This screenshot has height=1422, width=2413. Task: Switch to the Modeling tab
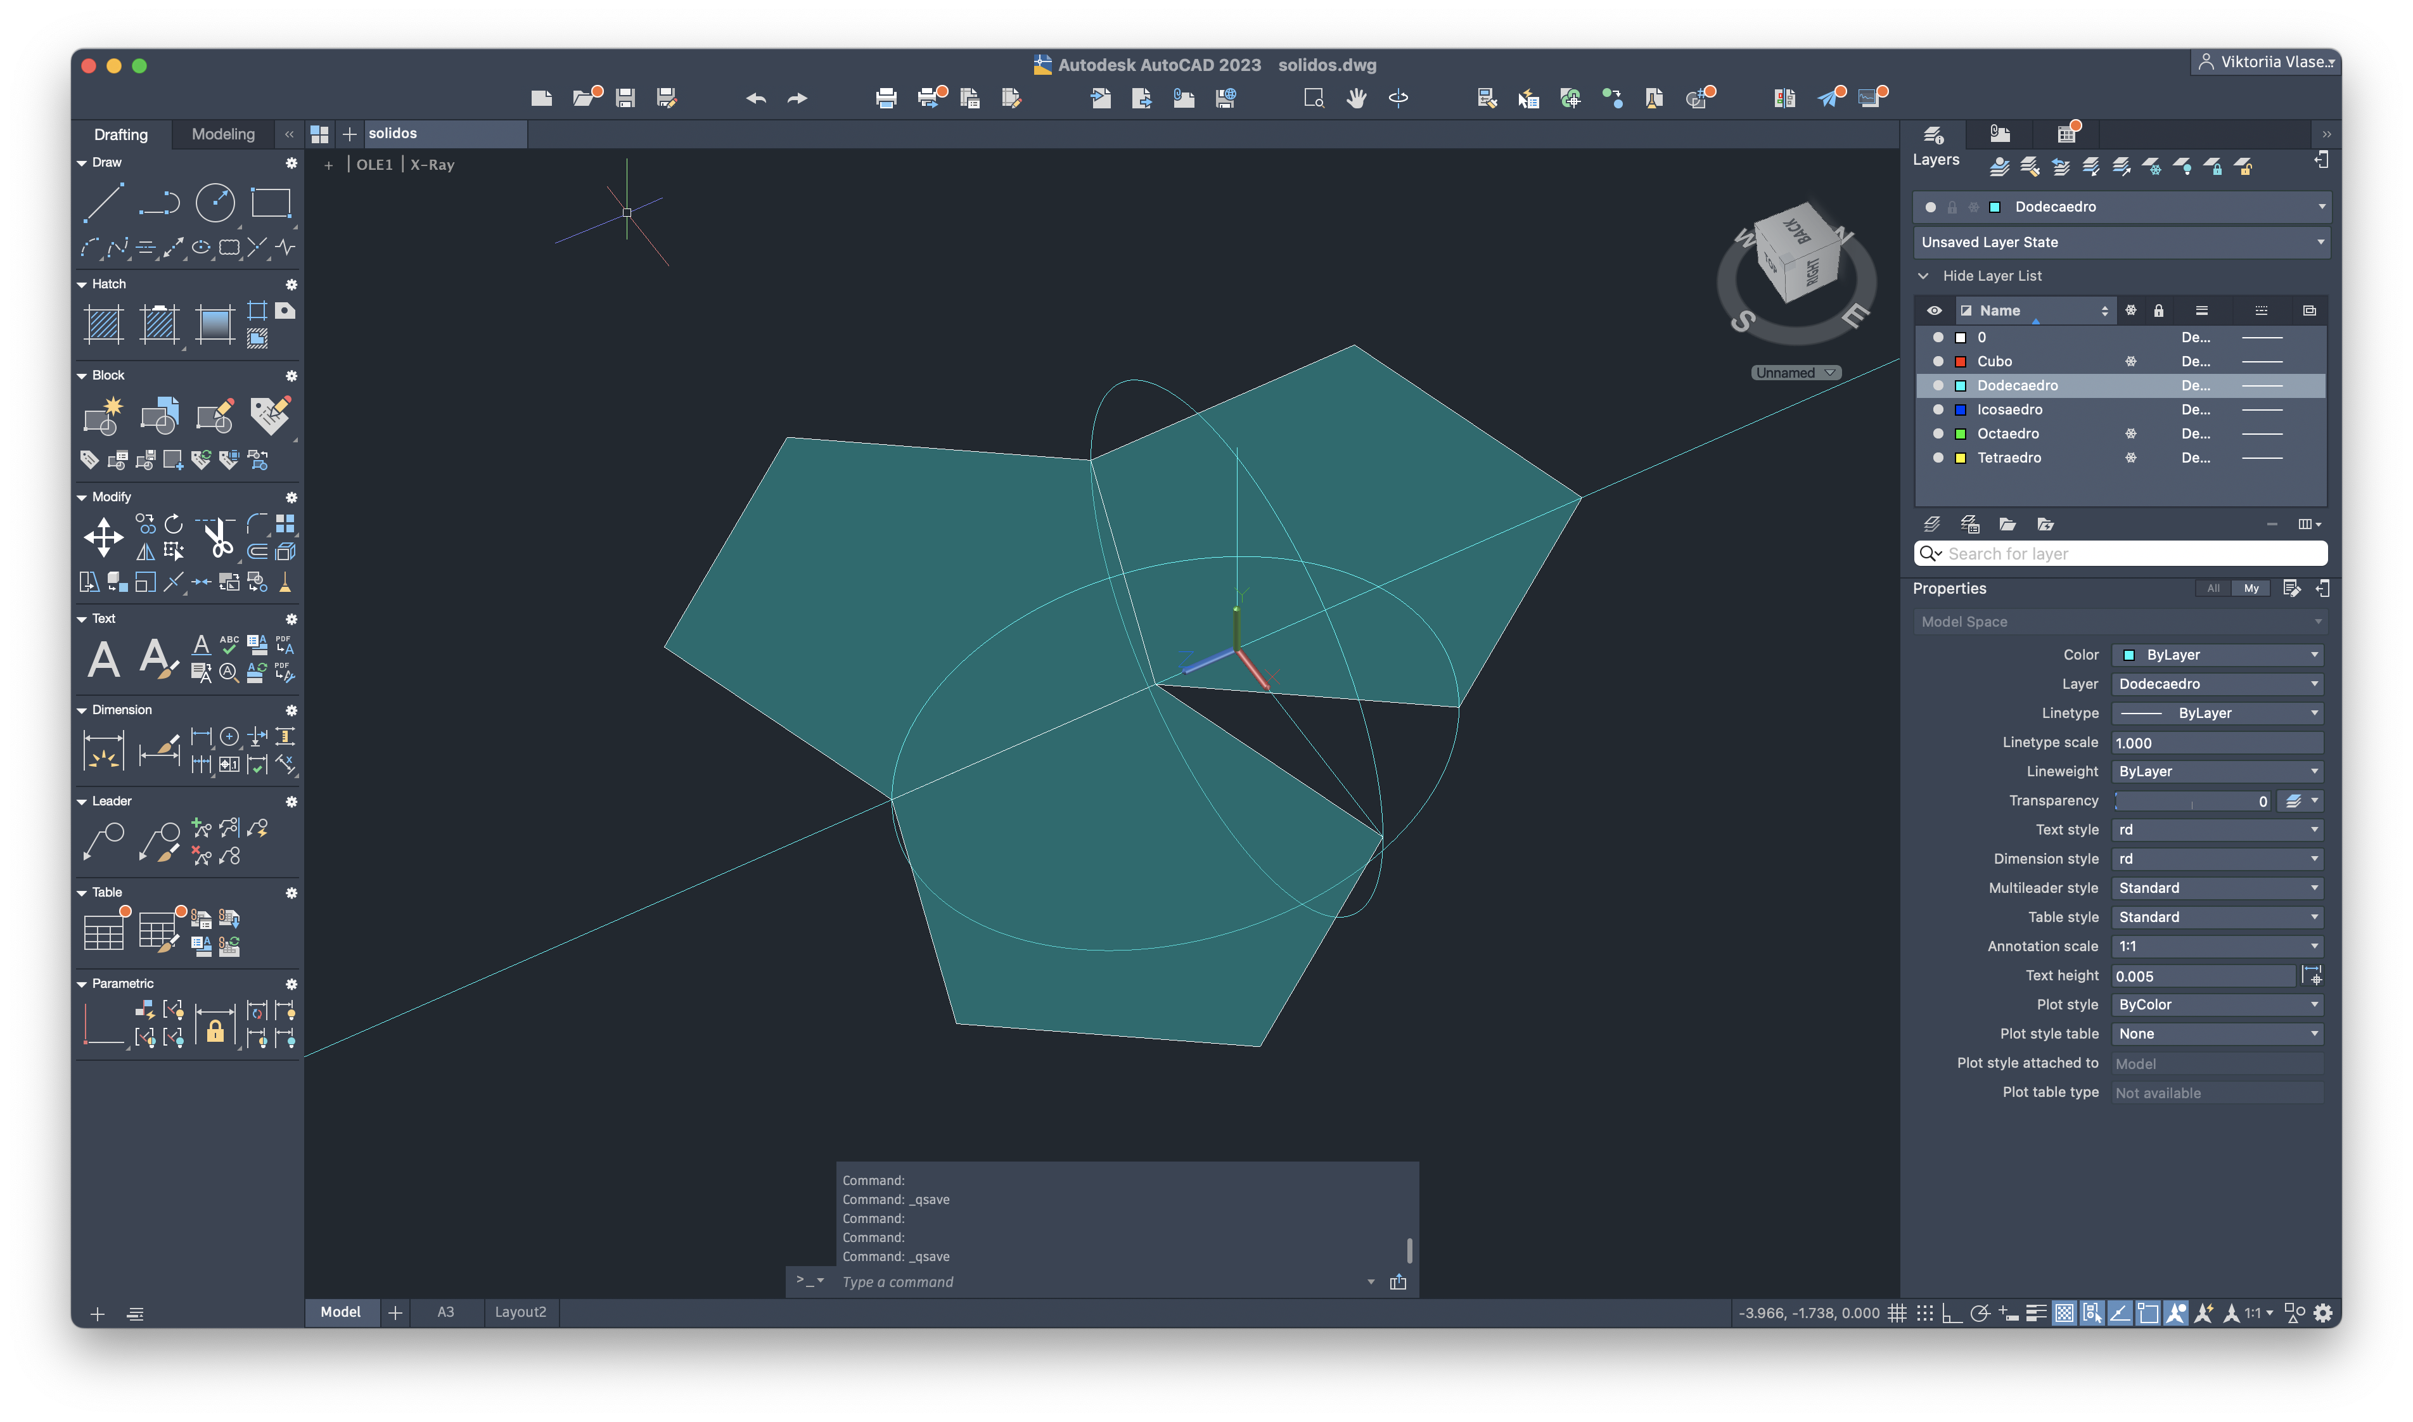click(223, 134)
